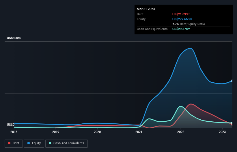Click the US$500m y-axis label
Viewport: 237px width, 152px height.
coord(14,38)
